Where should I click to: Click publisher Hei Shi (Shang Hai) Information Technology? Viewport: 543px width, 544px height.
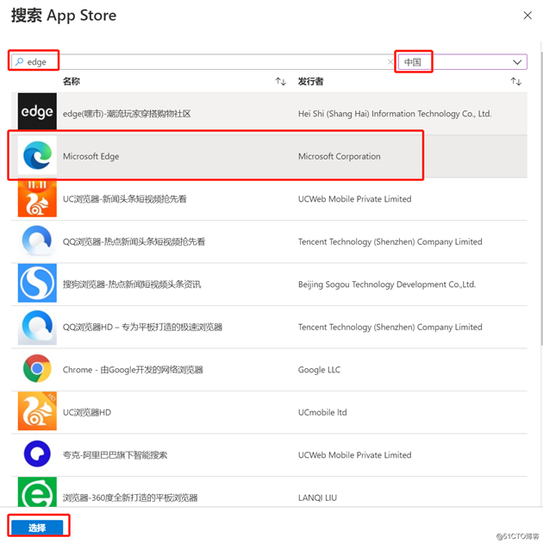click(x=395, y=114)
